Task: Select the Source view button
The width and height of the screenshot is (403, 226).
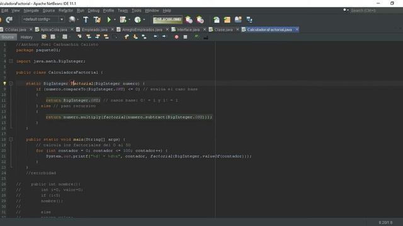Action: tap(8, 37)
